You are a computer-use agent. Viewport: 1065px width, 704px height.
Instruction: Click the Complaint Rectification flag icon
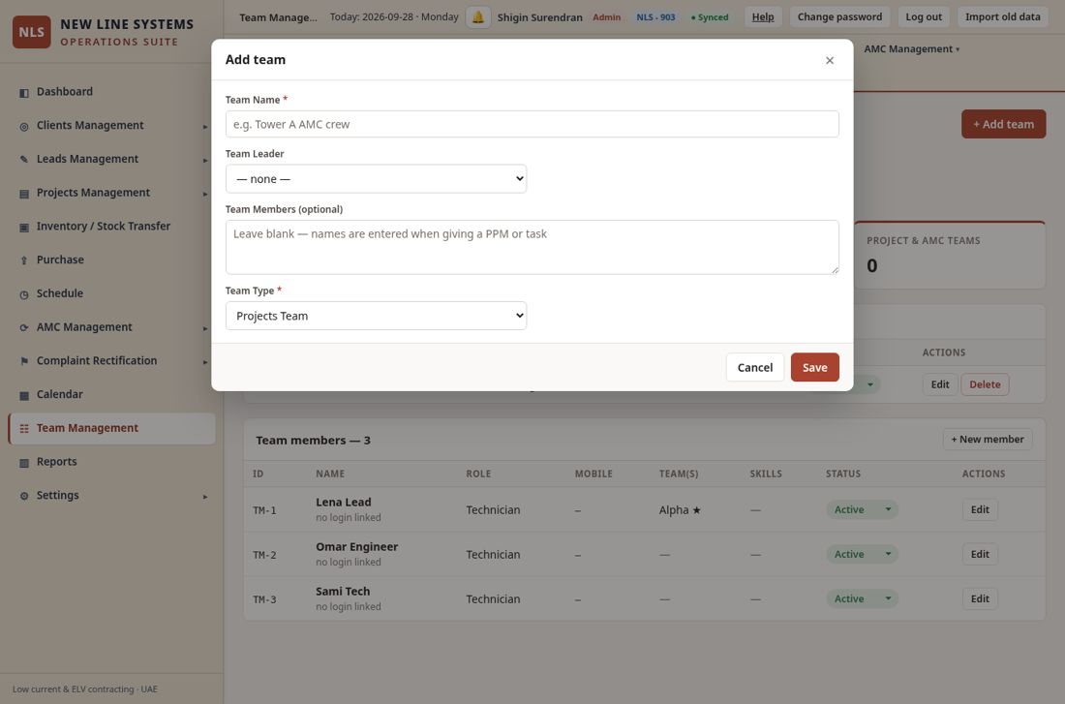24,361
